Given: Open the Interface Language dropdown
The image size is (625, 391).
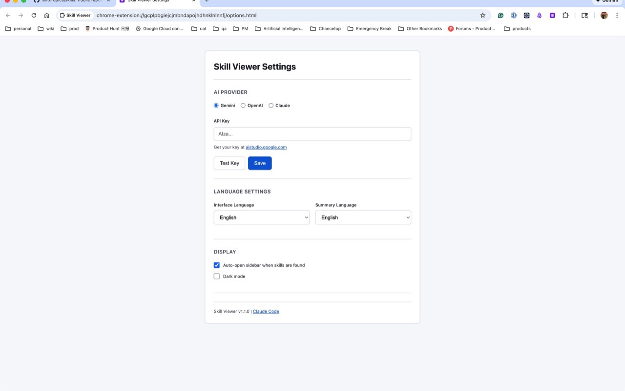Looking at the screenshot, I should (262, 217).
